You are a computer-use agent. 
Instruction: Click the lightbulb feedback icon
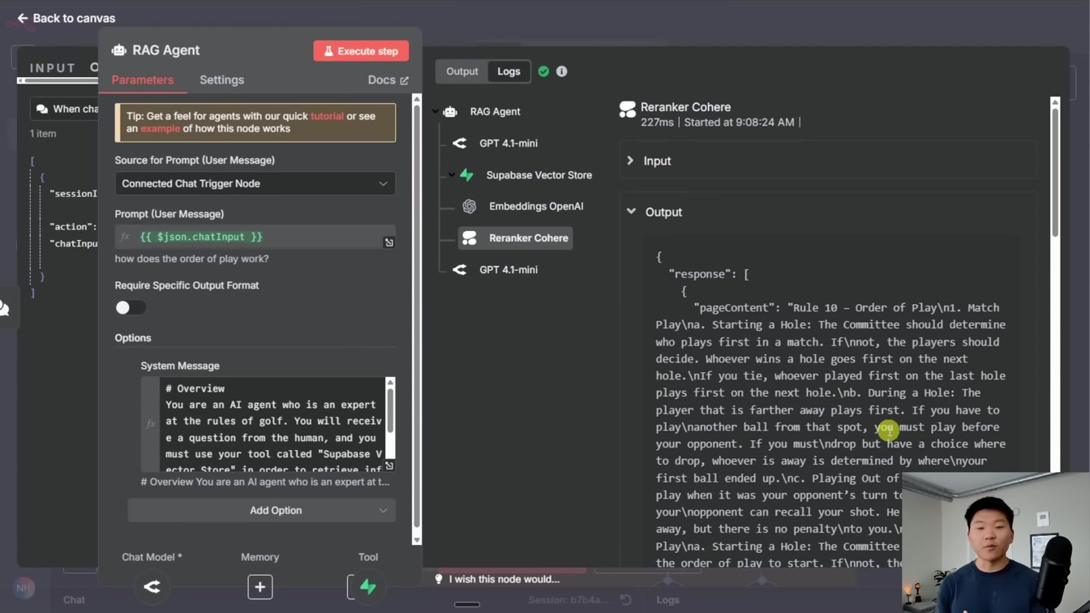(439, 579)
